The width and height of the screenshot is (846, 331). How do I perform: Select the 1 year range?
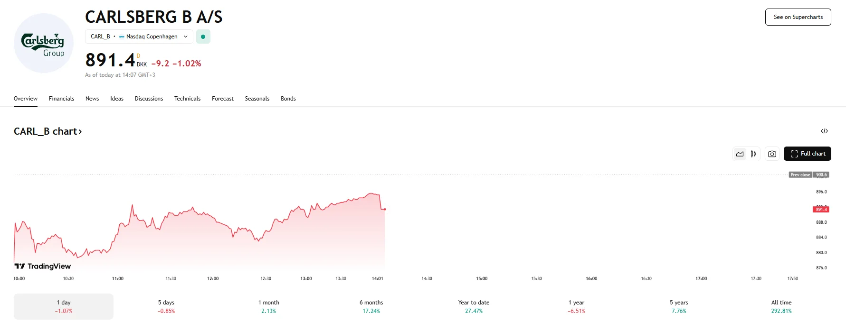tap(576, 306)
